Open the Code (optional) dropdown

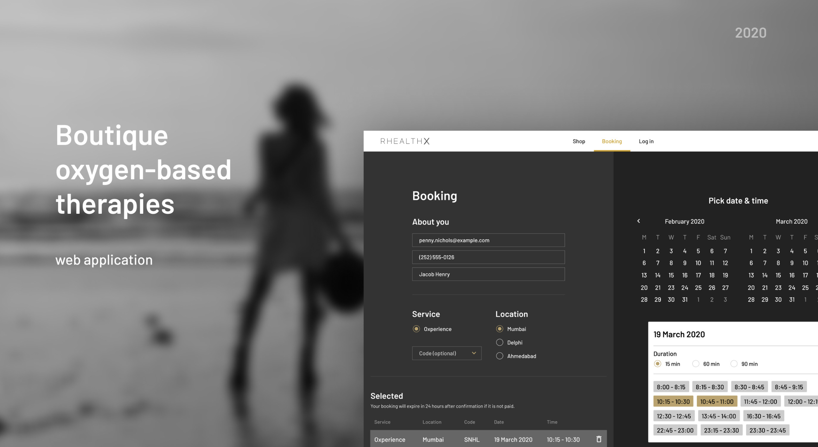(447, 353)
